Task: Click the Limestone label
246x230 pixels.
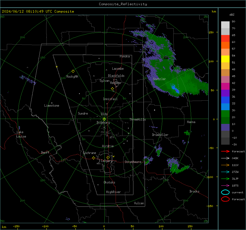Action: point(52,106)
